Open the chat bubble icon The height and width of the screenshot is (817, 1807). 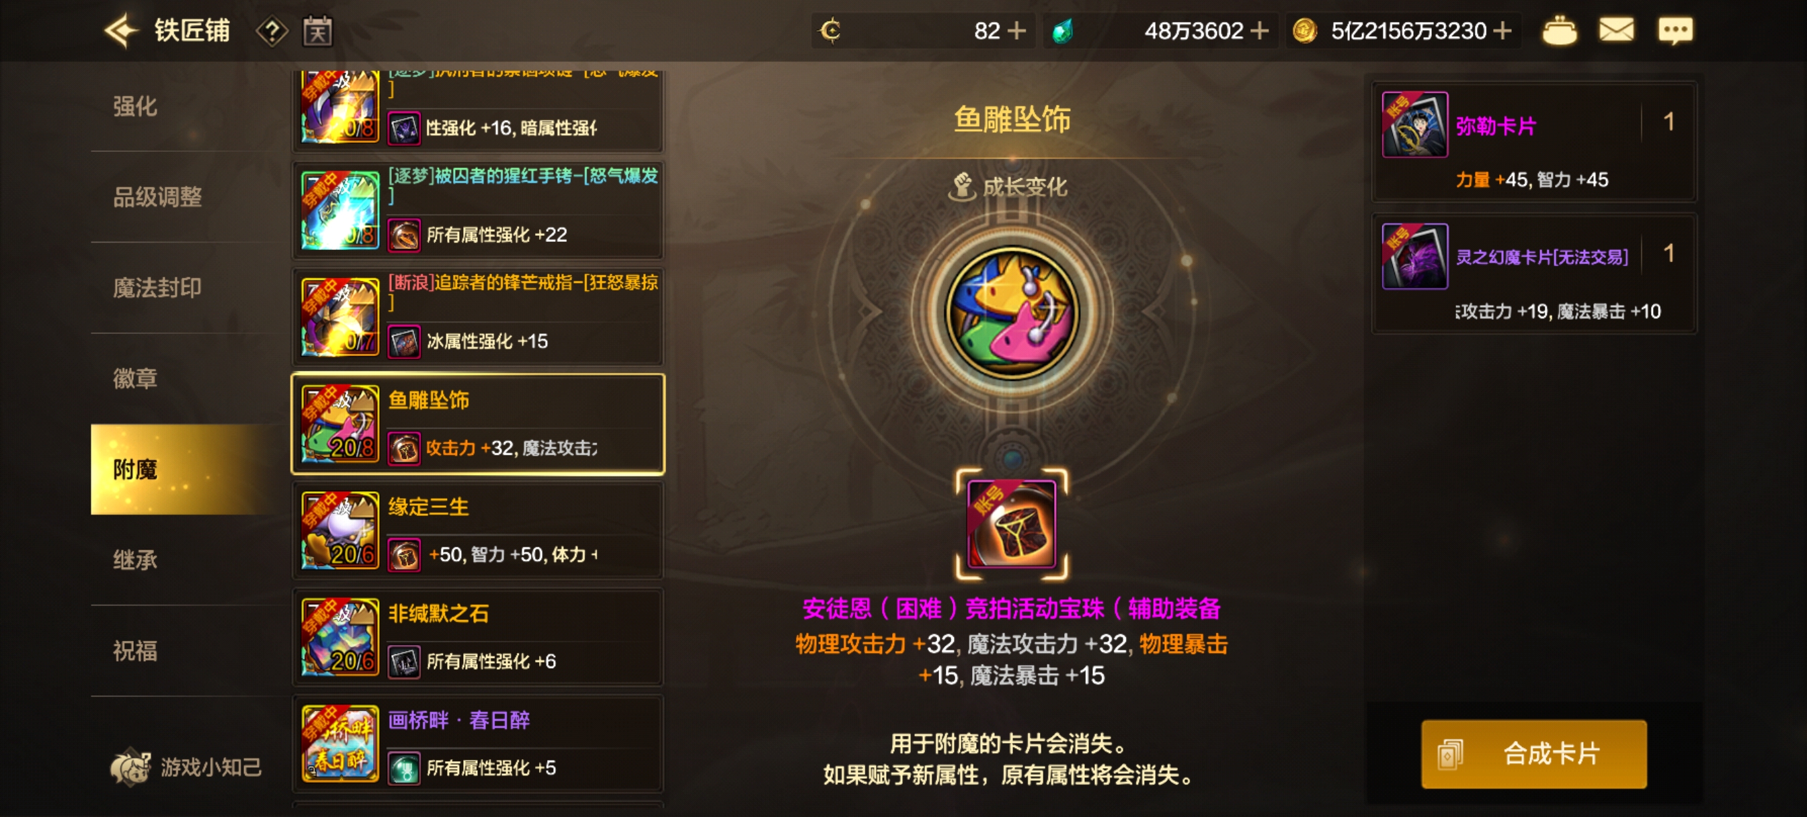pos(1675,31)
